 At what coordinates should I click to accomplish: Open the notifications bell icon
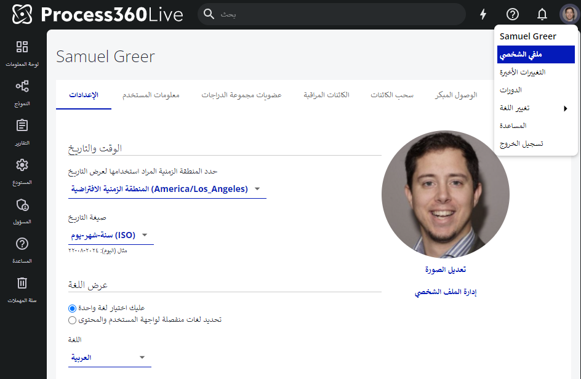coord(542,14)
